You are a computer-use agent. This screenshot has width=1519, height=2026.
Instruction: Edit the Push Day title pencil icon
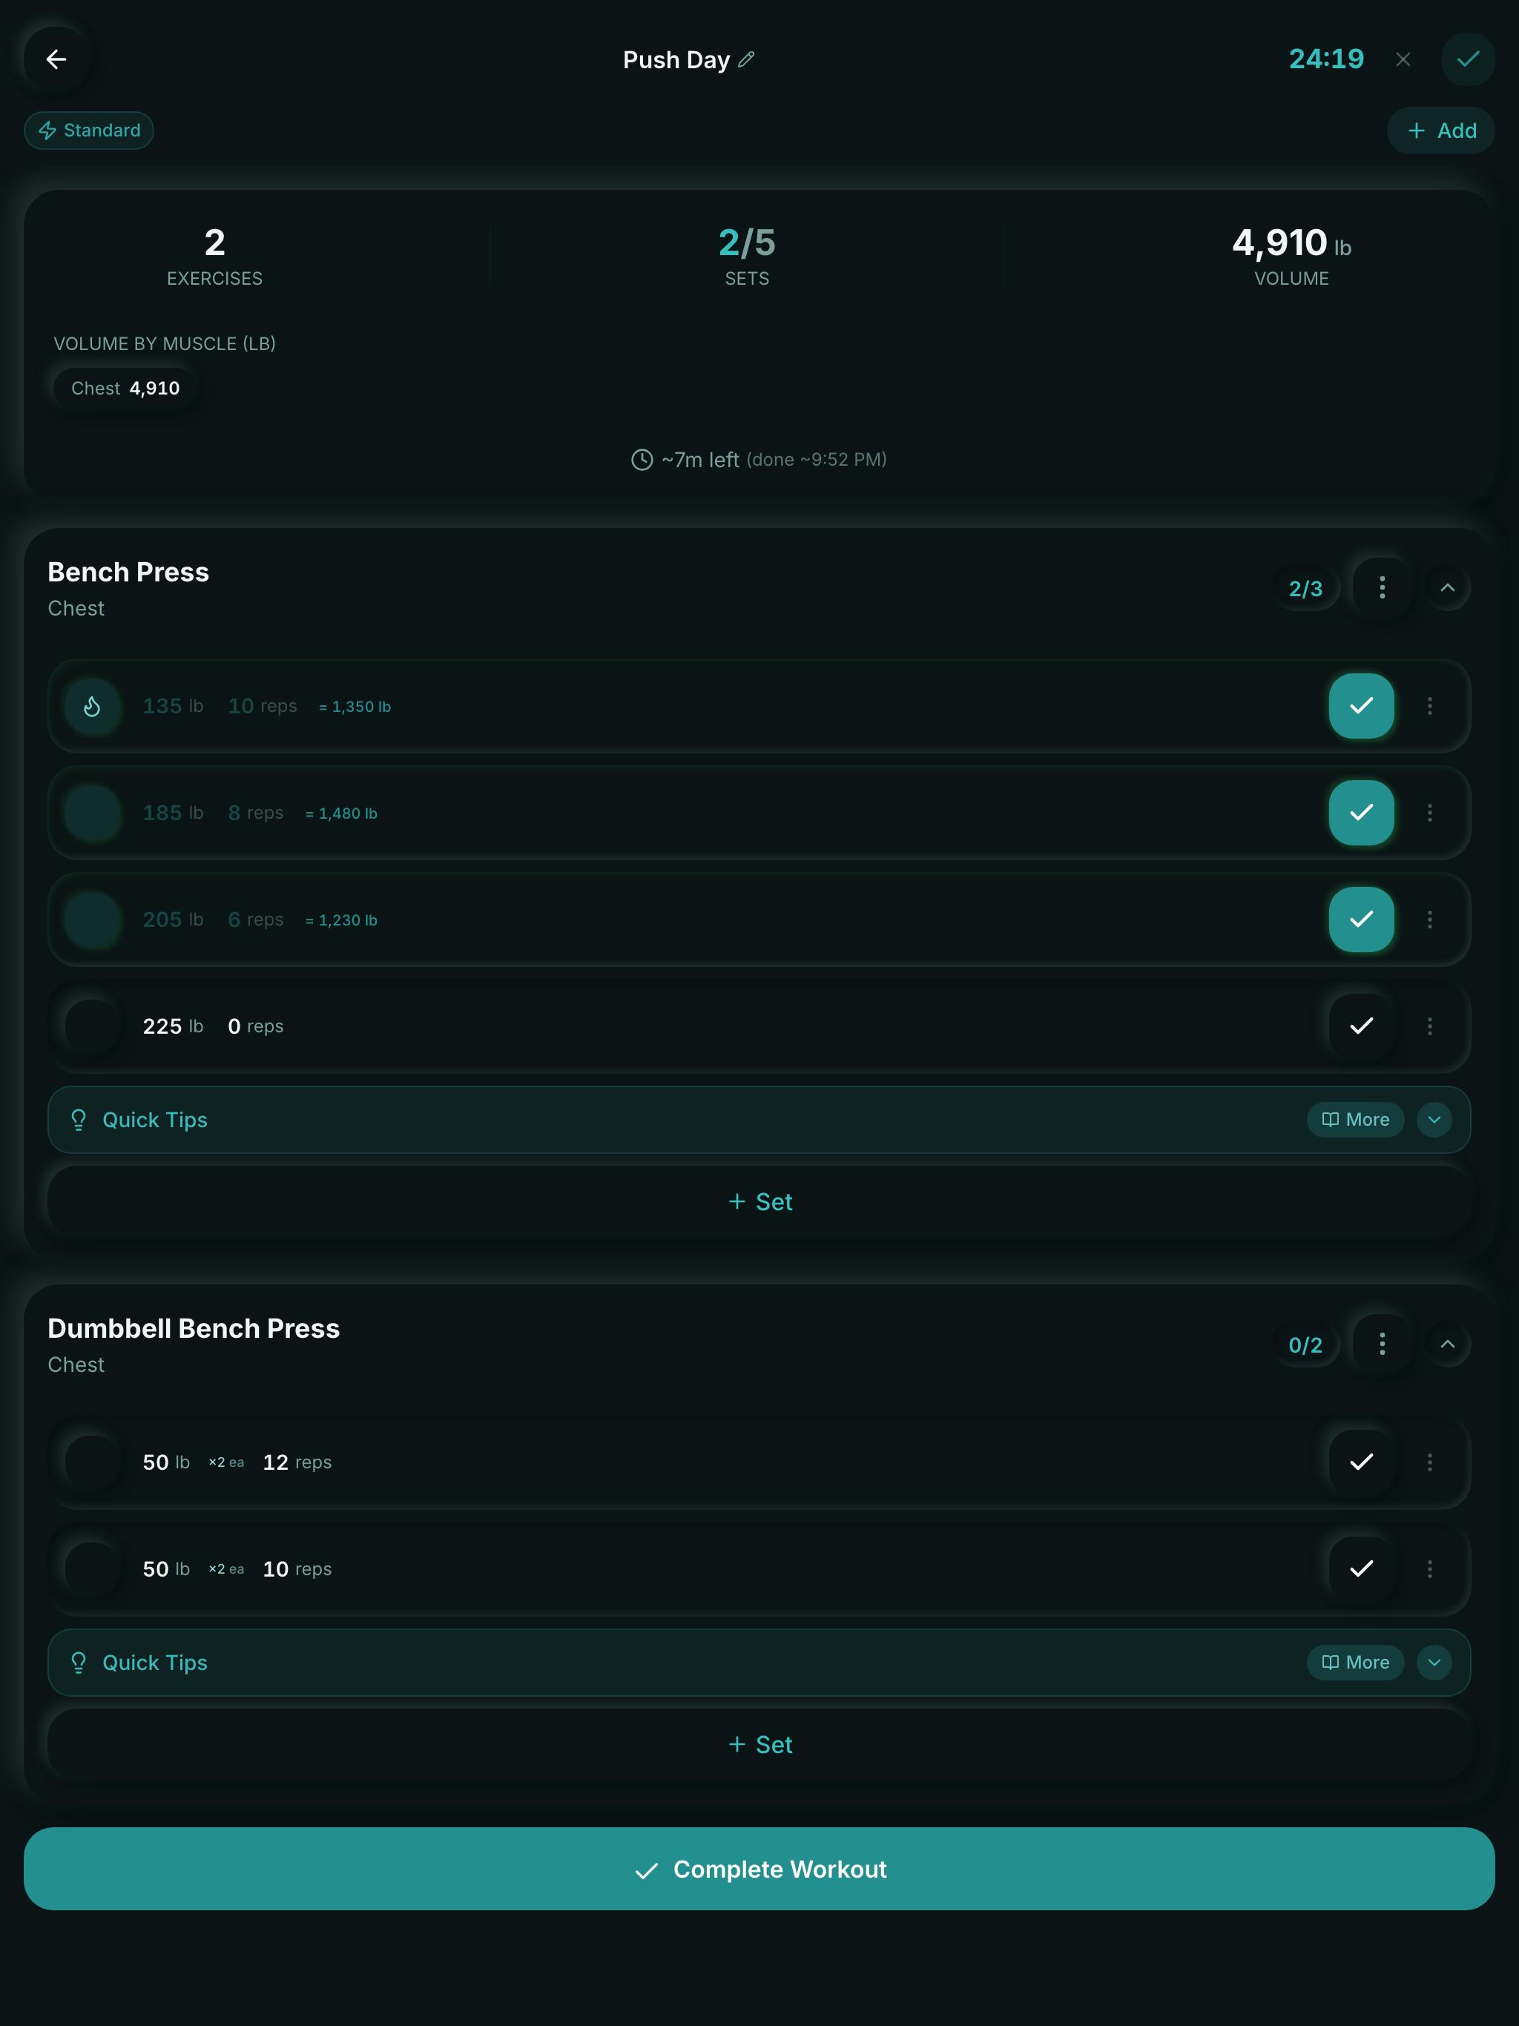pos(747,59)
